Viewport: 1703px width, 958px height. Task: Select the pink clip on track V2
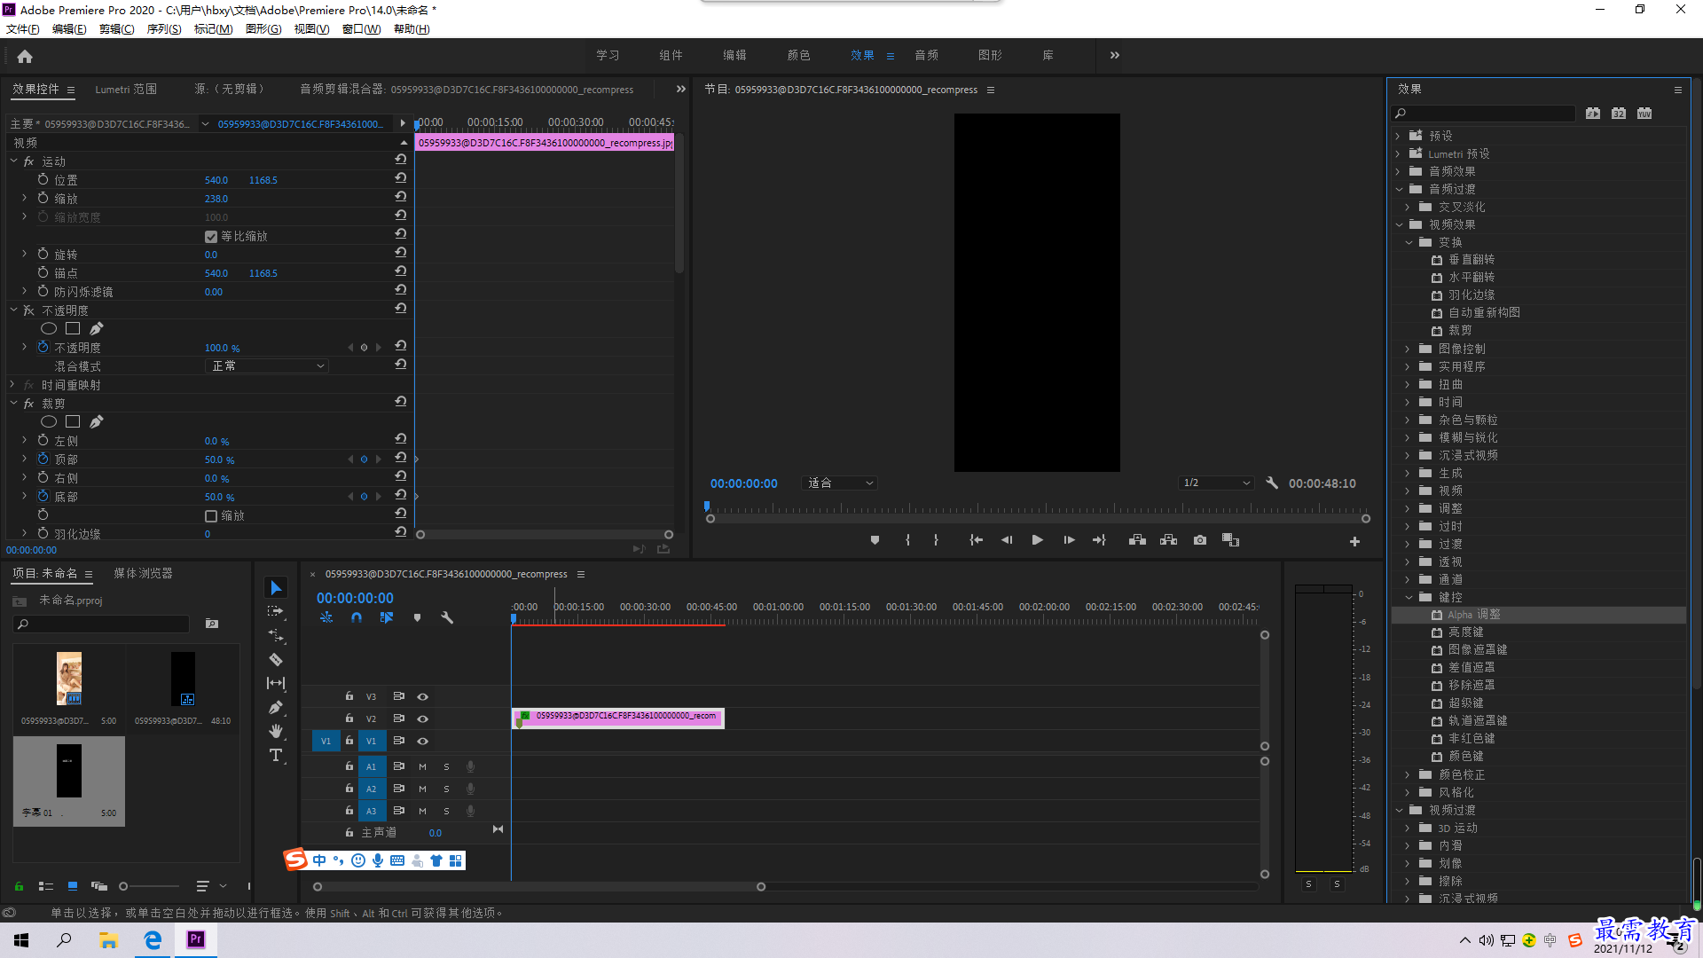tap(618, 718)
